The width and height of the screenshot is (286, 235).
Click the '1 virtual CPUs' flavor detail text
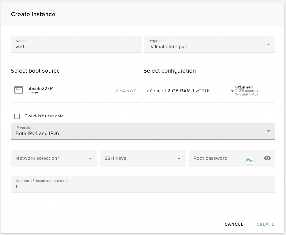click(247, 94)
